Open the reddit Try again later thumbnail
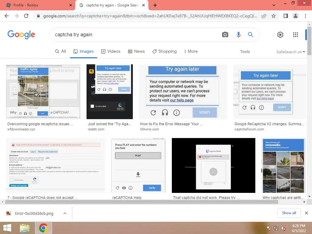The width and height of the screenshot is (312, 234). 110,91
